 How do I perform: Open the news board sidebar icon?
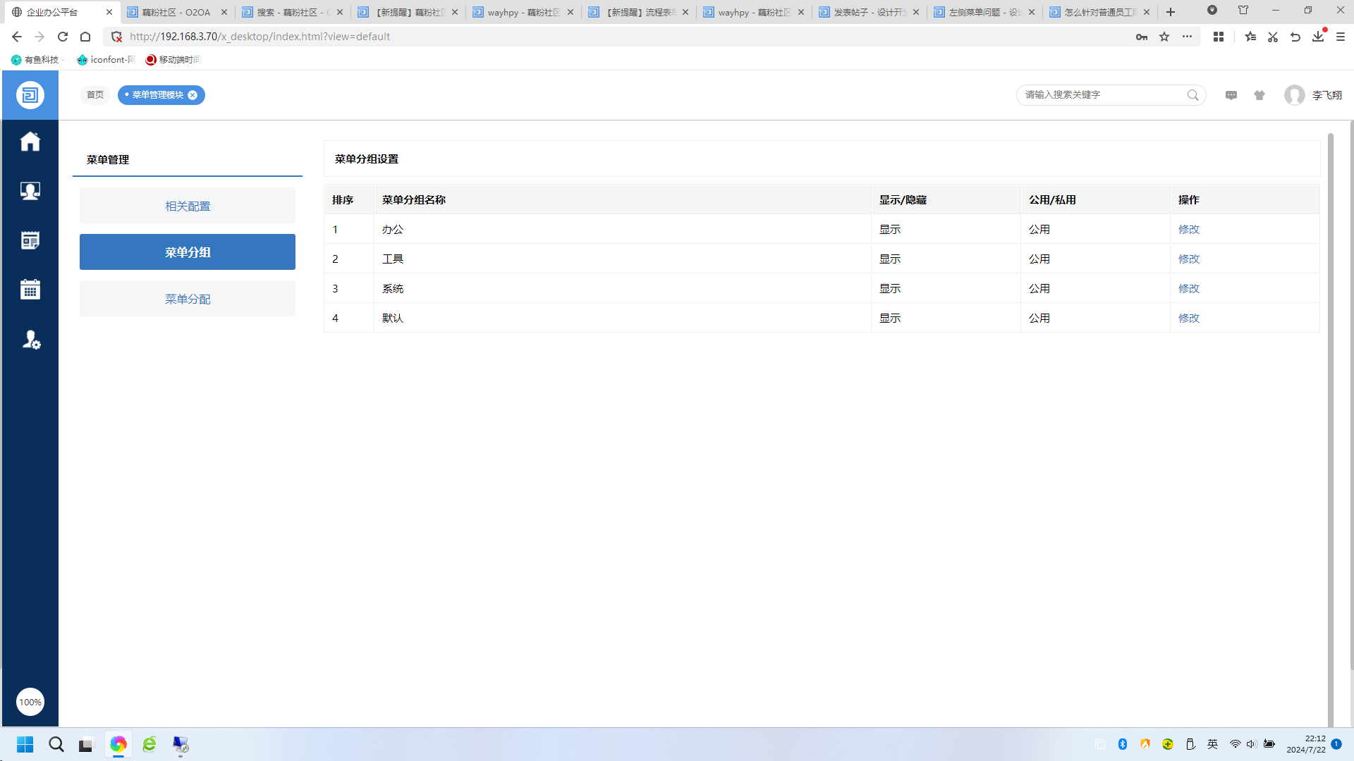coord(30,240)
